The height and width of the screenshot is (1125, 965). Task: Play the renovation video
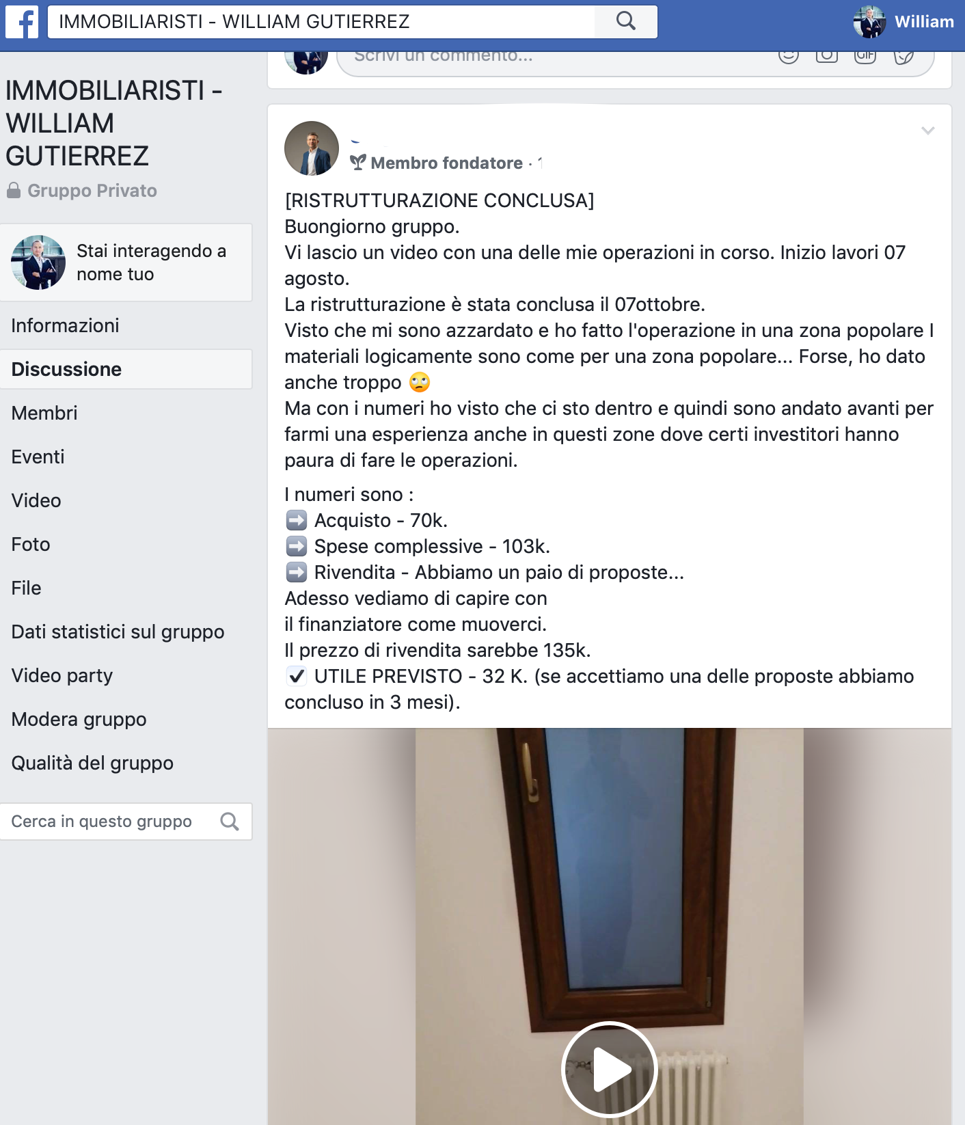[609, 1069]
